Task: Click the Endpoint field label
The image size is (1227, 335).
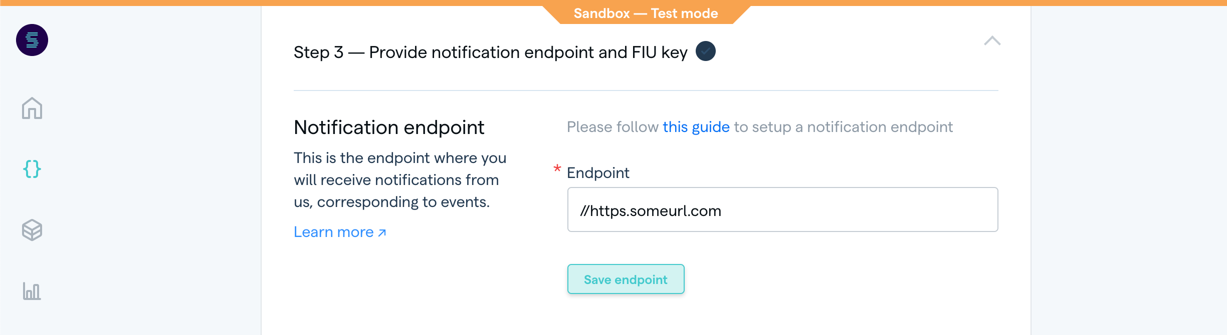Action: coord(597,173)
